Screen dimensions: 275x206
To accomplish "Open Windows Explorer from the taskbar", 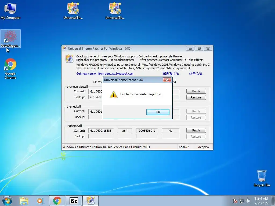I will [24, 201].
